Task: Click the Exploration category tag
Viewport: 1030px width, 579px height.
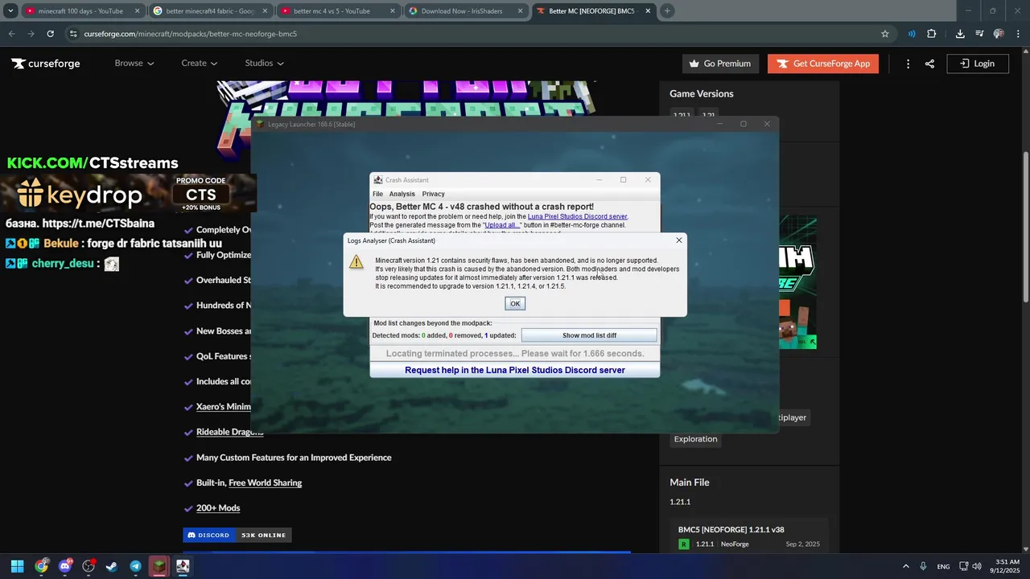Action: point(695,439)
